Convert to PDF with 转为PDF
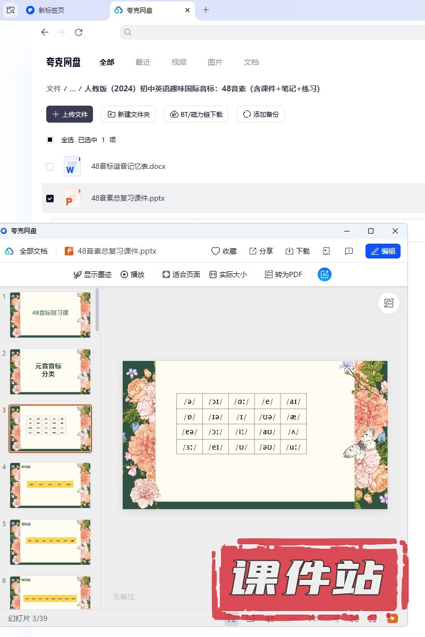This screenshot has height=637, width=425. (x=283, y=274)
